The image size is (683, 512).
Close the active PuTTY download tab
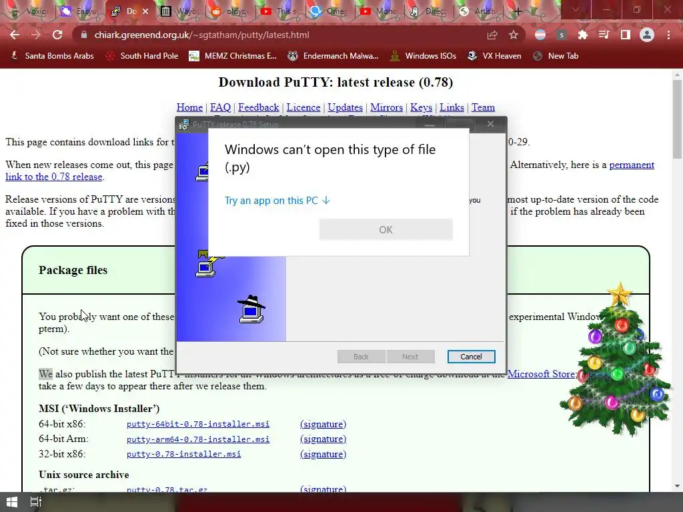pyautogui.click(x=145, y=11)
